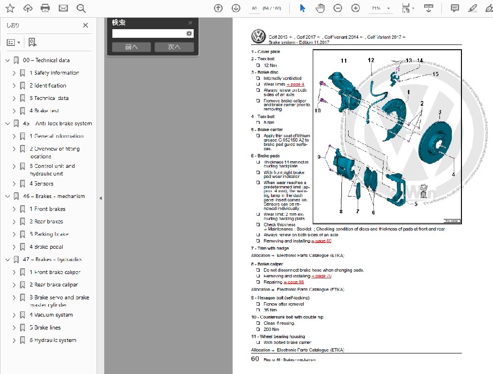
Task: Click the cloud upload icon
Action: (x=28, y=8)
